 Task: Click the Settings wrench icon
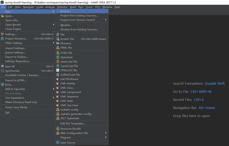[3, 34]
